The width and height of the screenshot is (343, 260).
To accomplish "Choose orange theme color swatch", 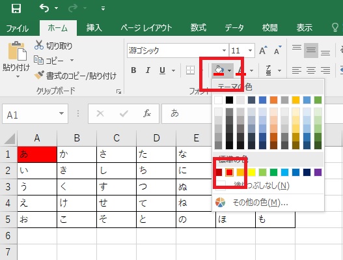I will (273, 100).
